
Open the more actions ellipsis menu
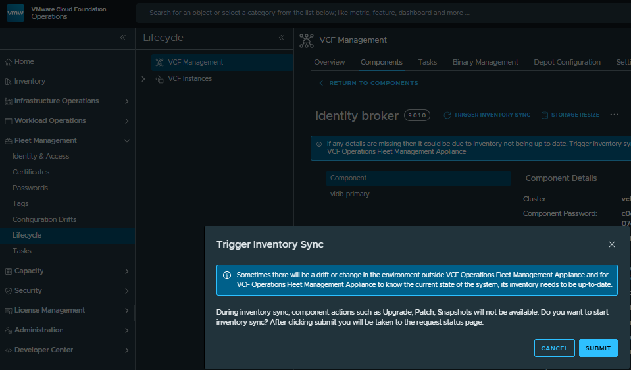615,115
